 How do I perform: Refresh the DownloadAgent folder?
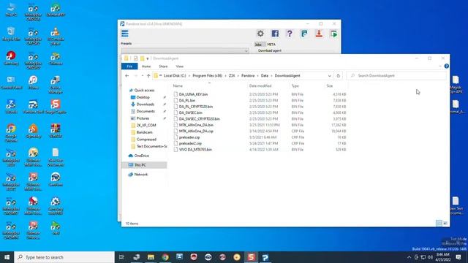point(338,76)
